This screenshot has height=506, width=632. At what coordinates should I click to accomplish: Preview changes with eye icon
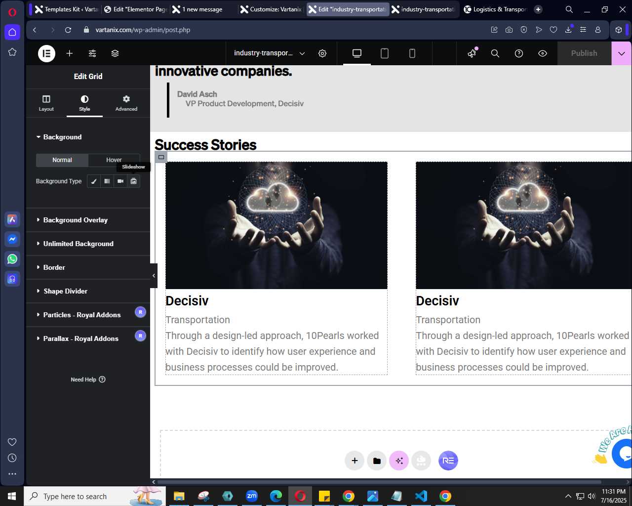point(543,53)
